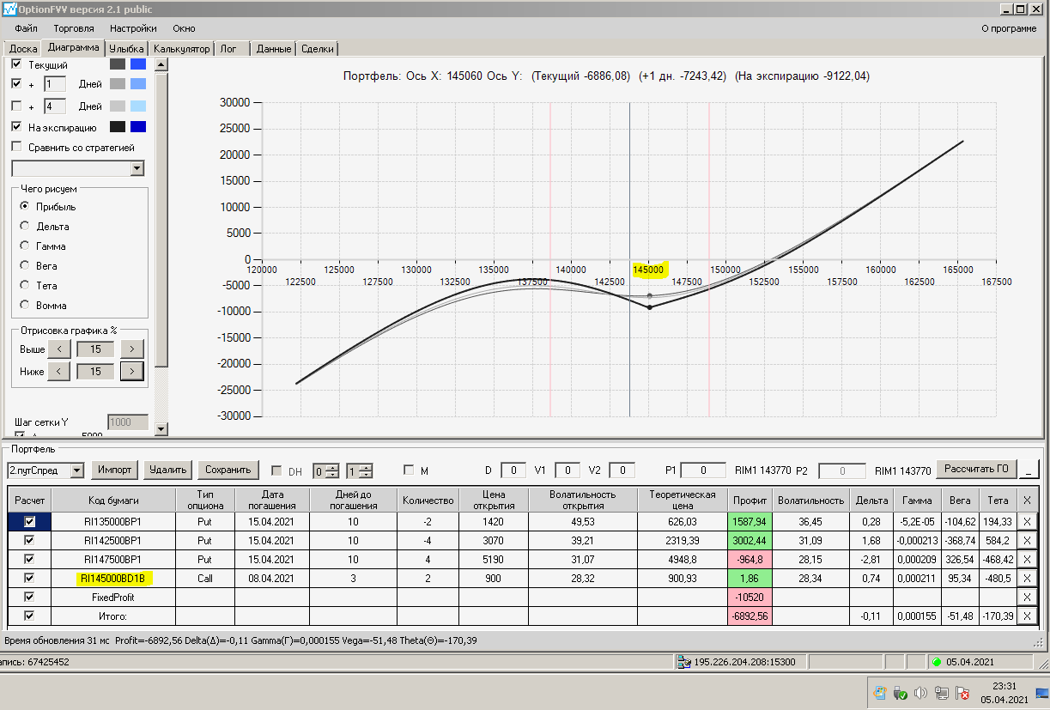This screenshot has height=710, width=1050.
Task: Enable Сравнить со стратегией checkbox
Action: [16, 147]
